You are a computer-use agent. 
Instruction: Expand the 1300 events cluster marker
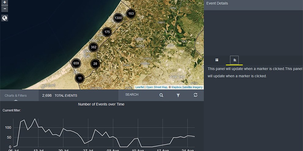point(118,18)
